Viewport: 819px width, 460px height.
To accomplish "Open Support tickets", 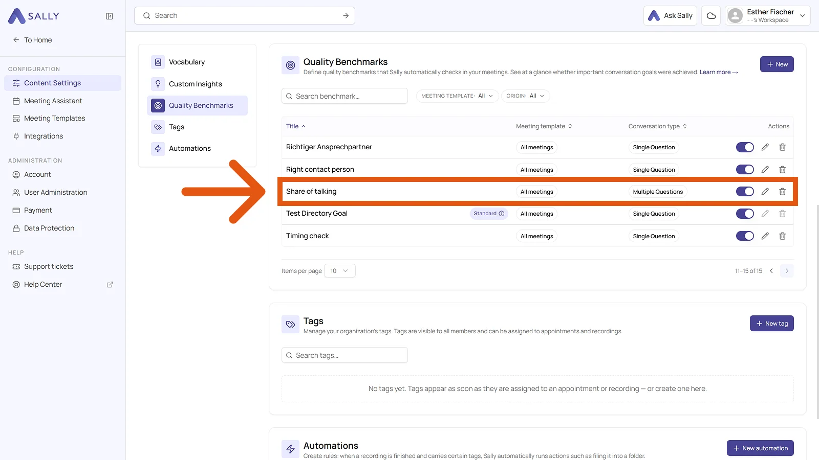I will pyautogui.click(x=62, y=267).
